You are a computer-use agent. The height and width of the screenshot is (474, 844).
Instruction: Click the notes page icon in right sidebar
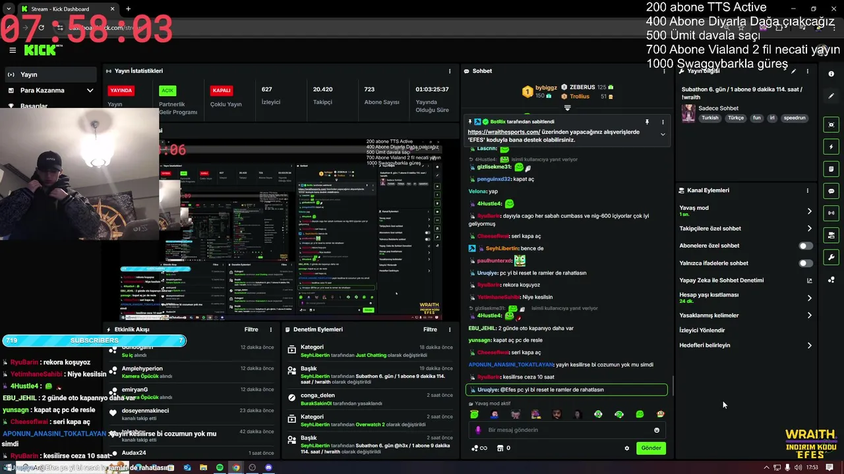click(831, 169)
